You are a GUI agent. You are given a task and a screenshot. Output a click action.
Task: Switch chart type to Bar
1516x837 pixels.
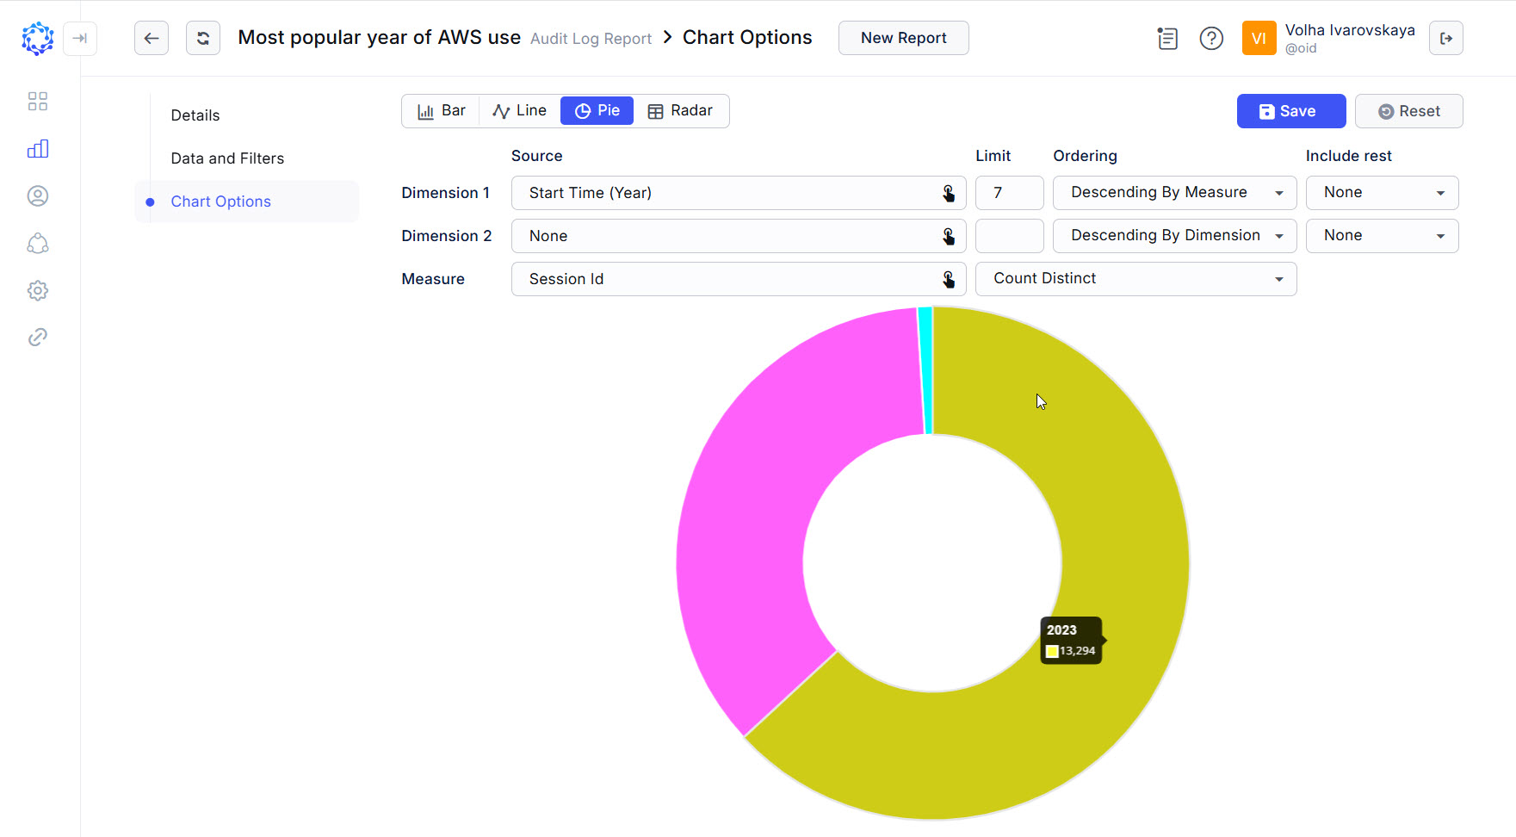tap(442, 111)
